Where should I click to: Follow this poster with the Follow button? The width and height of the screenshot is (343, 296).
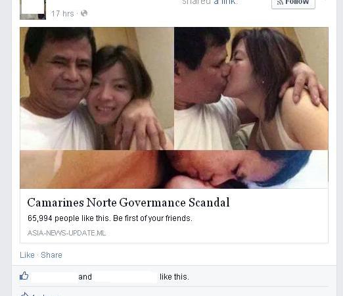pyautogui.click(x=293, y=3)
